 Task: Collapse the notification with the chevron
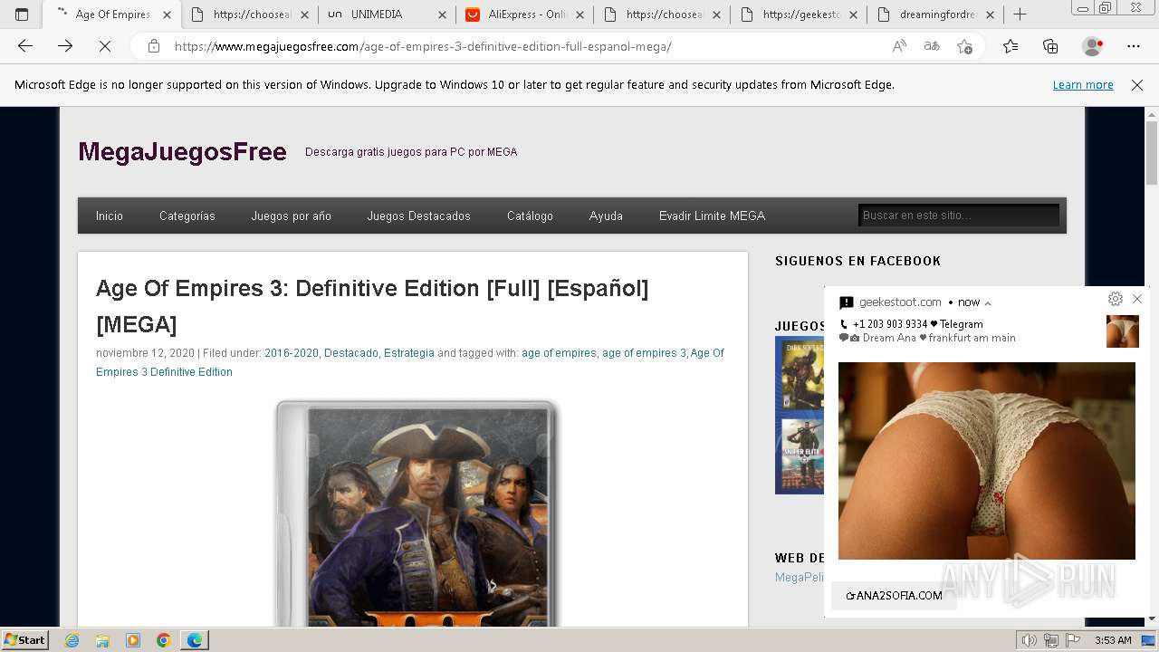pyautogui.click(x=988, y=303)
